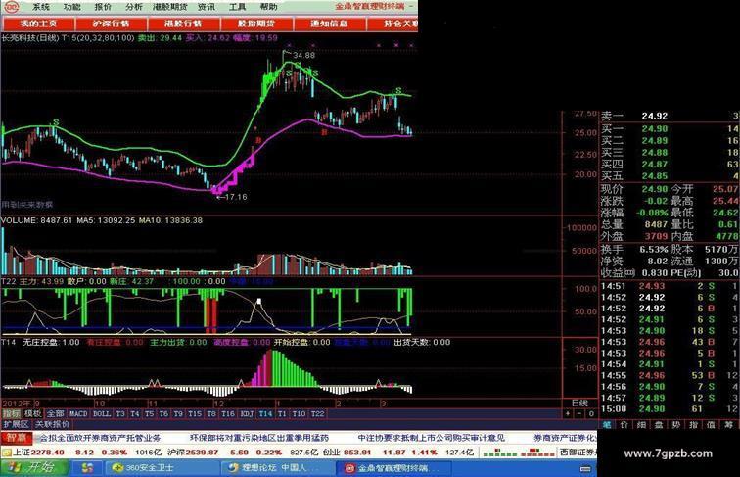Switch to 金鼎智赢理财终端 taskbar item
Viewport: 740px width, 477px height.
point(394,468)
